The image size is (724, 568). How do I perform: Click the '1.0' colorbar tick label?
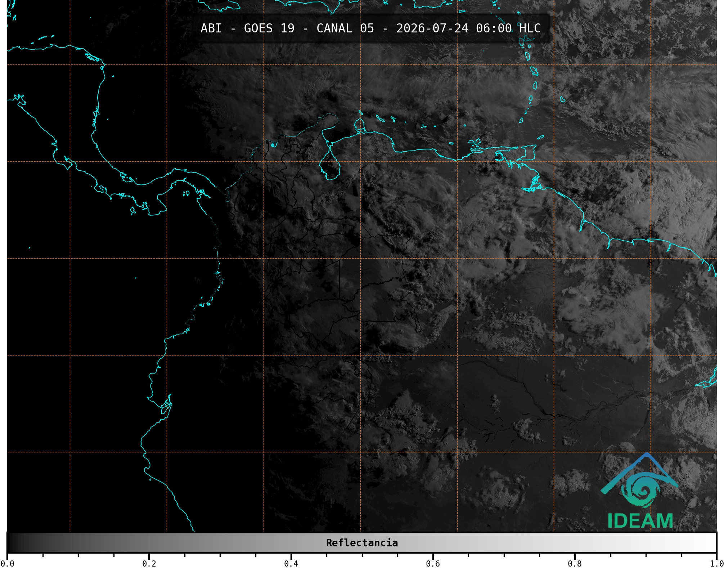716,564
